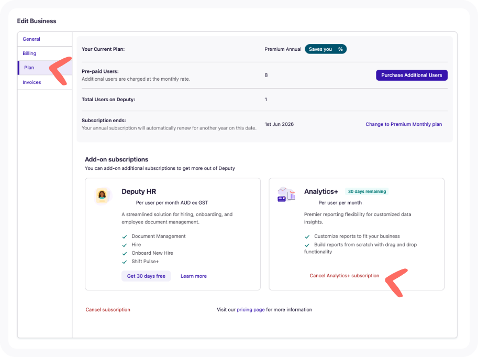The image size is (478, 357).
Task: Click the Saves you % badge
Action: pyautogui.click(x=326, y=49)
